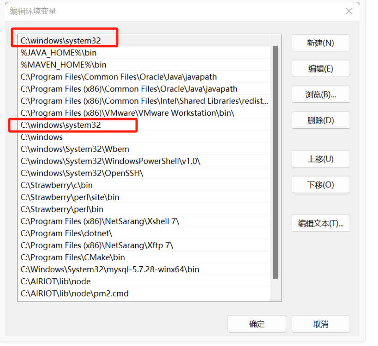The width and height of the screenshot is (378, 346).
Task: Click the path list's vertical scrollbar
Action: [x=276, y=161]
